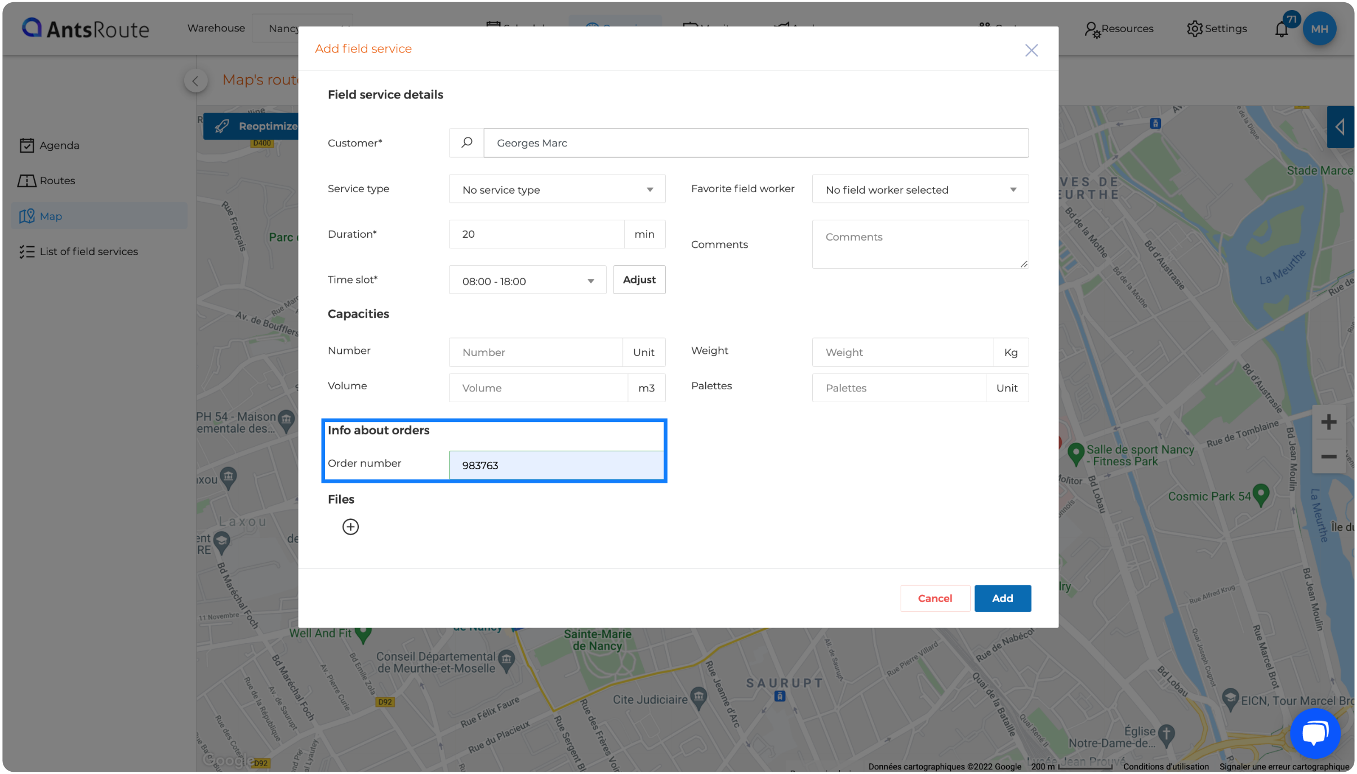
Task: Click the Salle de sport Nancy map pin
Action: (1076, 454)
